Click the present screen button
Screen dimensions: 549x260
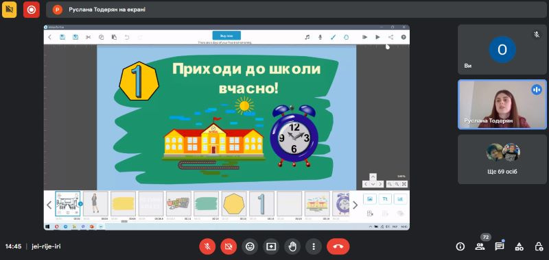point(271,246)
